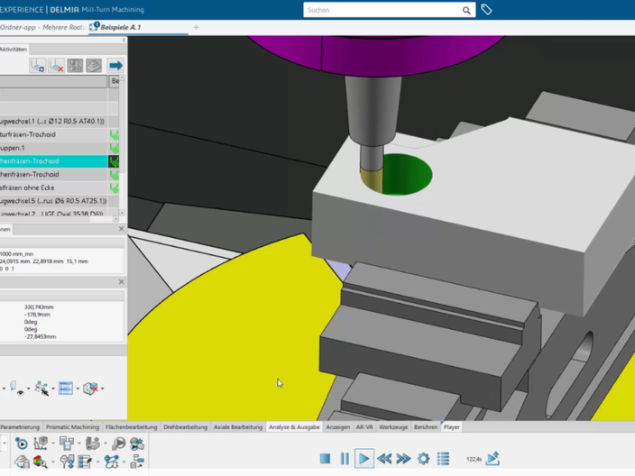This screenshot has height=476, width=635.
Task: Click the tag icon next to search
Action: point(486,10)
